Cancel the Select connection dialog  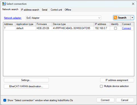[125, 100]
